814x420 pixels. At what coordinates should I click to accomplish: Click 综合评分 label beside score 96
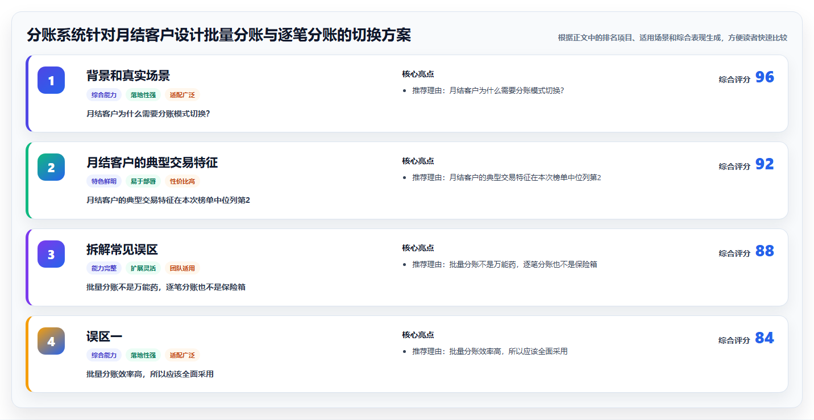[x=734, y=80]
